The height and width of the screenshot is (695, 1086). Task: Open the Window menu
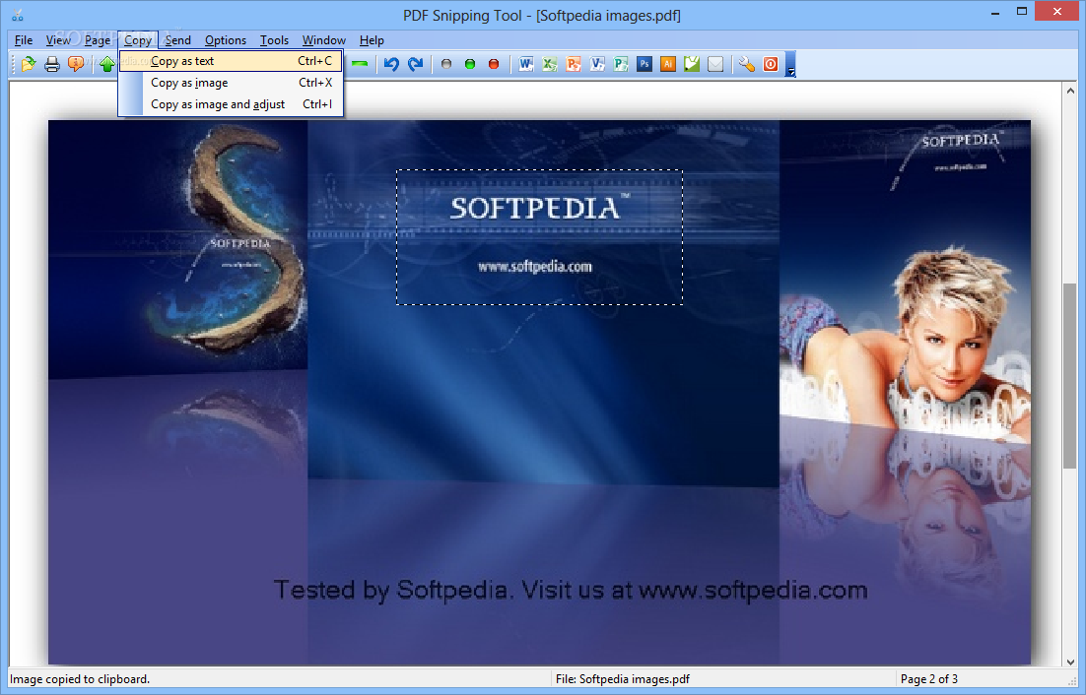pyautogui.click(x=323, y=40)
